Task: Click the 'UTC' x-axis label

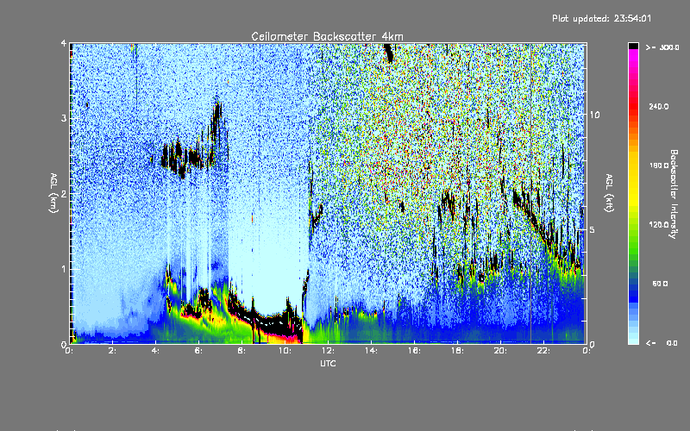Action: (x=328, y=363)
